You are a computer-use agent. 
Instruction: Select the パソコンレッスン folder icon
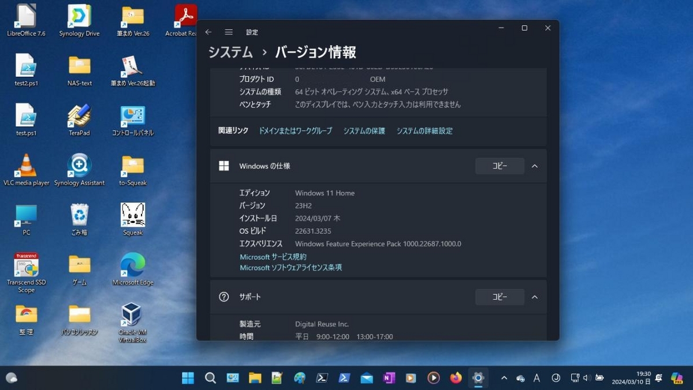(x=79, y=320)
